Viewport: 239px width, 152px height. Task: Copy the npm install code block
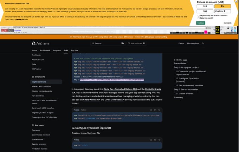coord(155,110)
